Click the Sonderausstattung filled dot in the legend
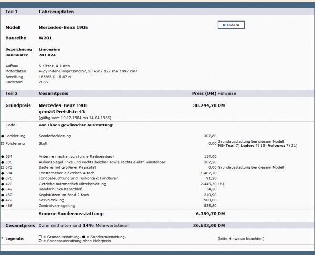Image resolution: width=315 pixels, height=255 pixels. click(84, 237)
